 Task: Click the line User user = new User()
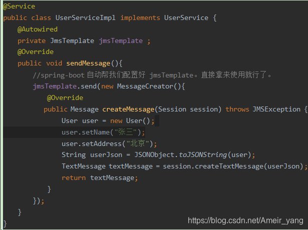tap(108, 121)
